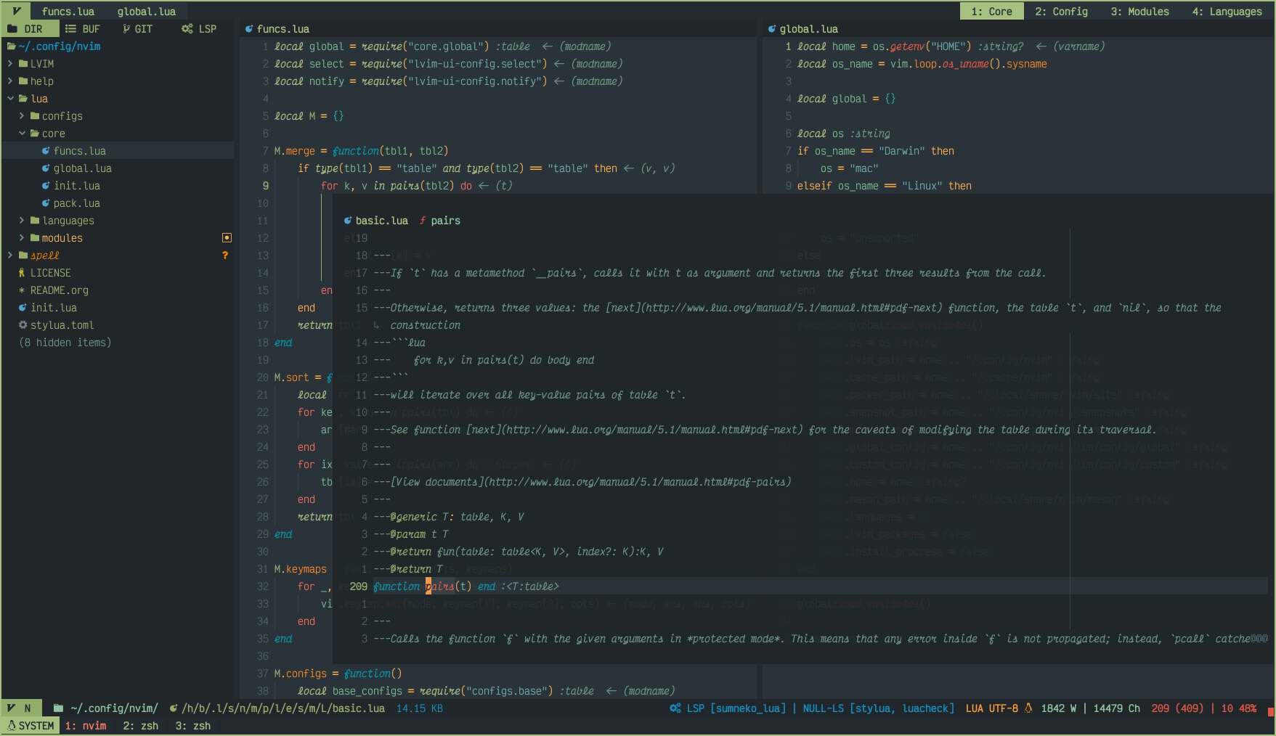Collapse the core folder chevron
Screen dimensions: 1276x736
(22, 134)
